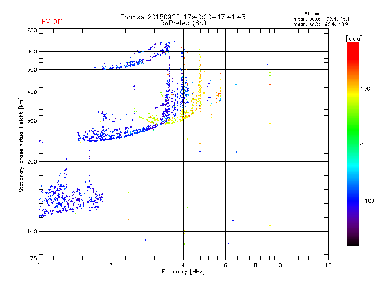This screenshot has width=386, height=289.
Task: Click colorbar tick label '-100'
Action: click(367, 201)
